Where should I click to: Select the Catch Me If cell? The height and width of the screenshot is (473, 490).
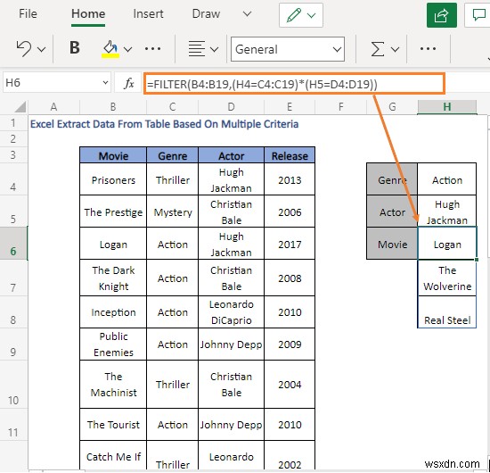113,455
